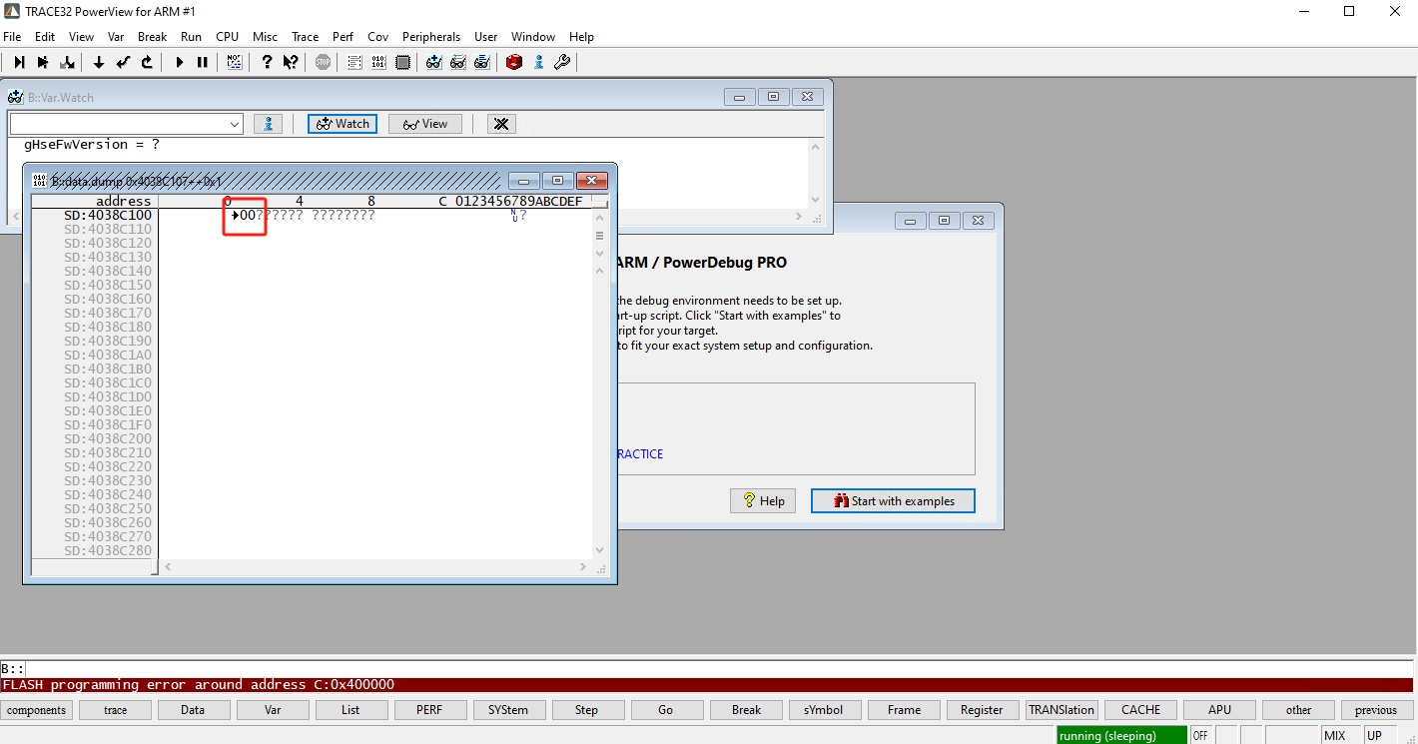The height and width of the screenshot is (744, 1418).
Task: Open the Break menu
Action: pyautogui.click(x=153, y=36)
